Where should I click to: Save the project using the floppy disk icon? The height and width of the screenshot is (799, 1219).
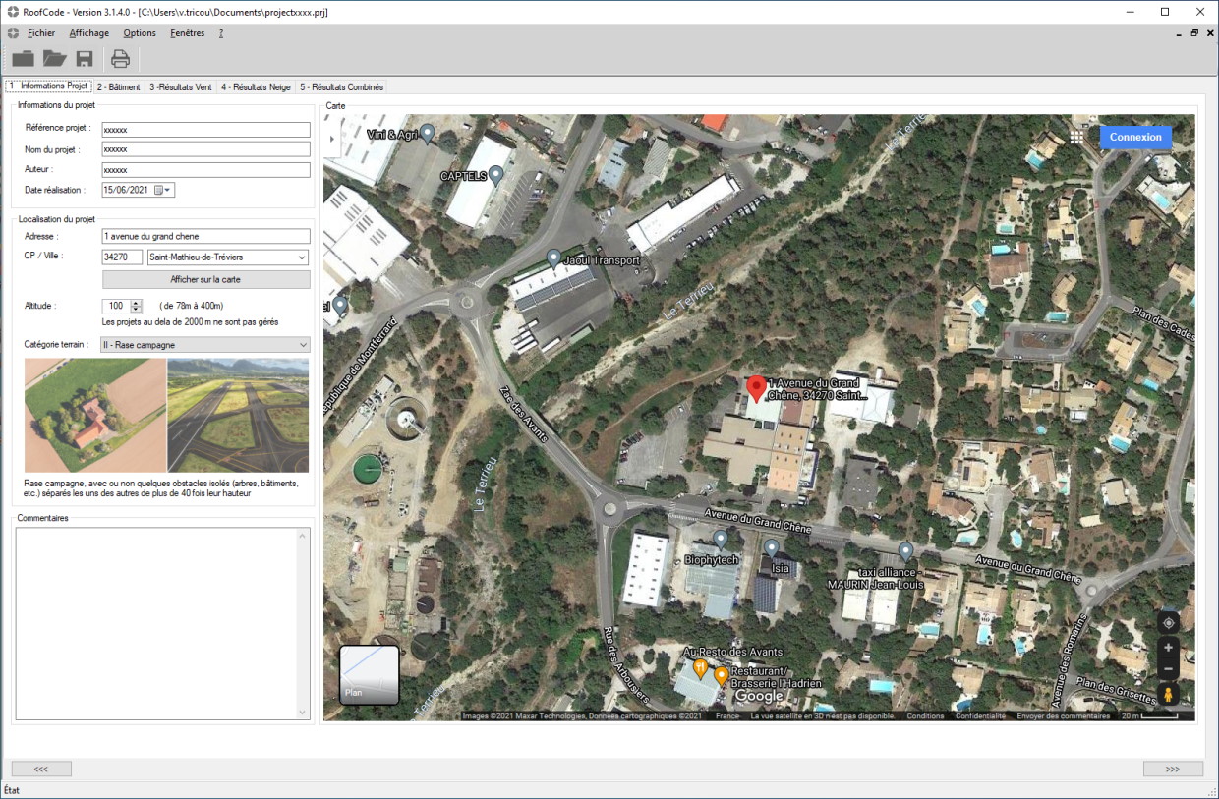(85, 59)
